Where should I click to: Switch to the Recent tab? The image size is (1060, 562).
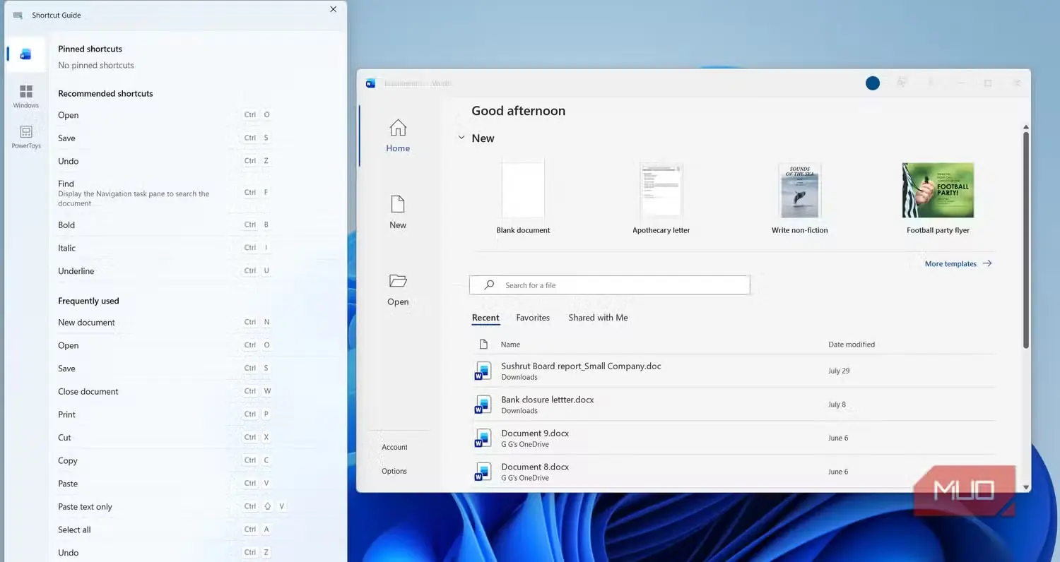(485, 318)
